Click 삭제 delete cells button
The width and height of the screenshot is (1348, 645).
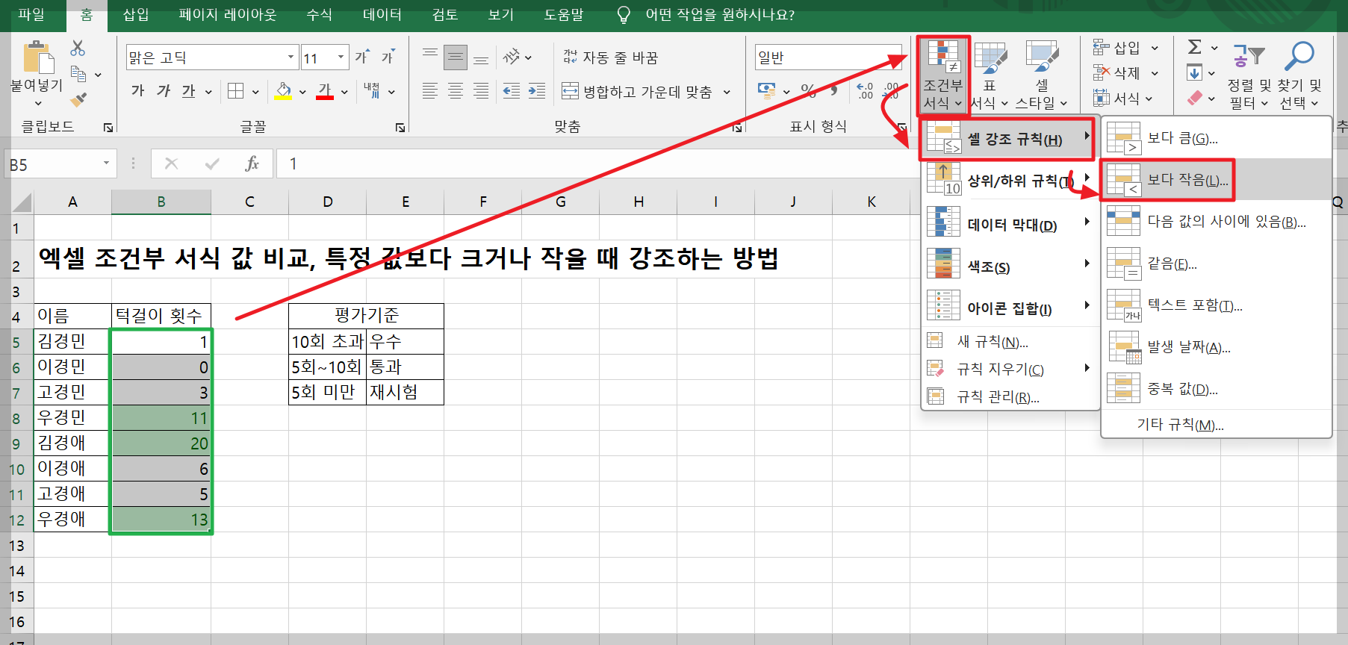point(1125,73)
